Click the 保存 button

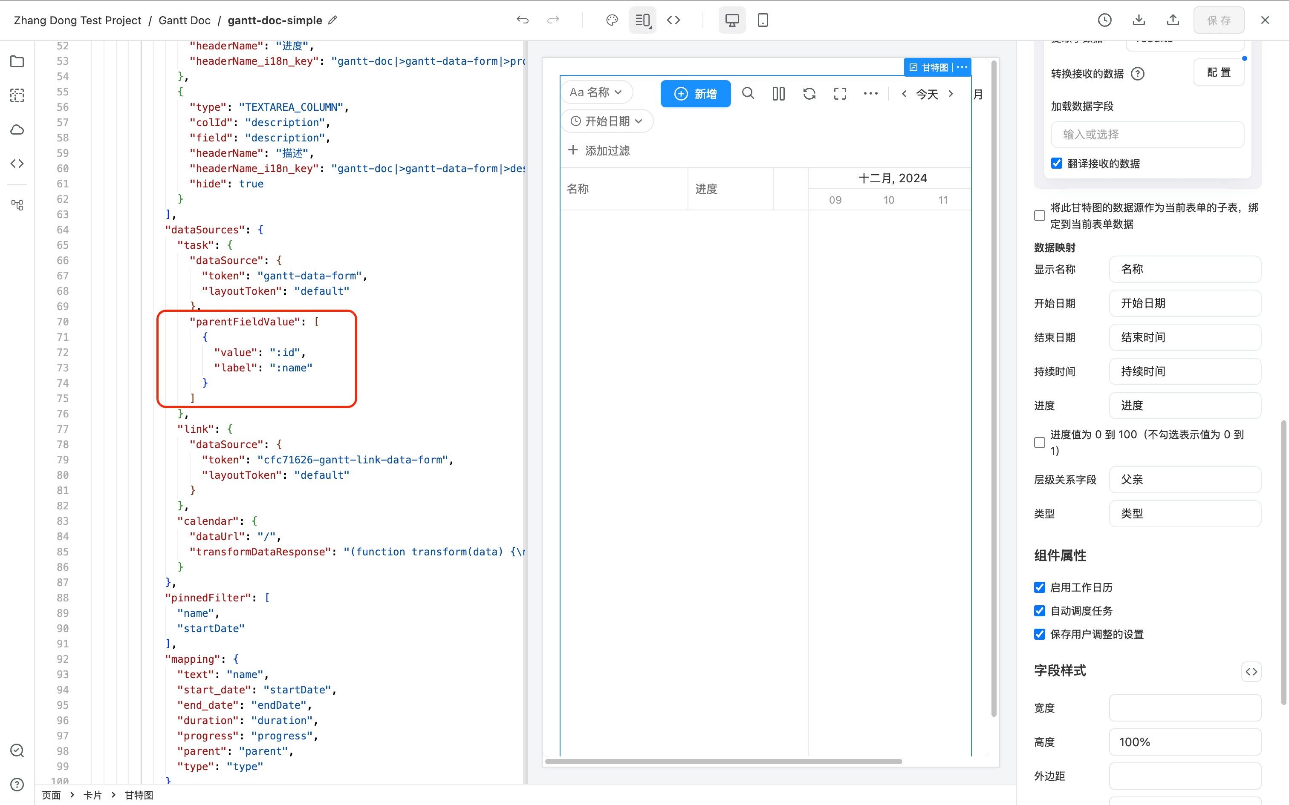coord(1219,20)
